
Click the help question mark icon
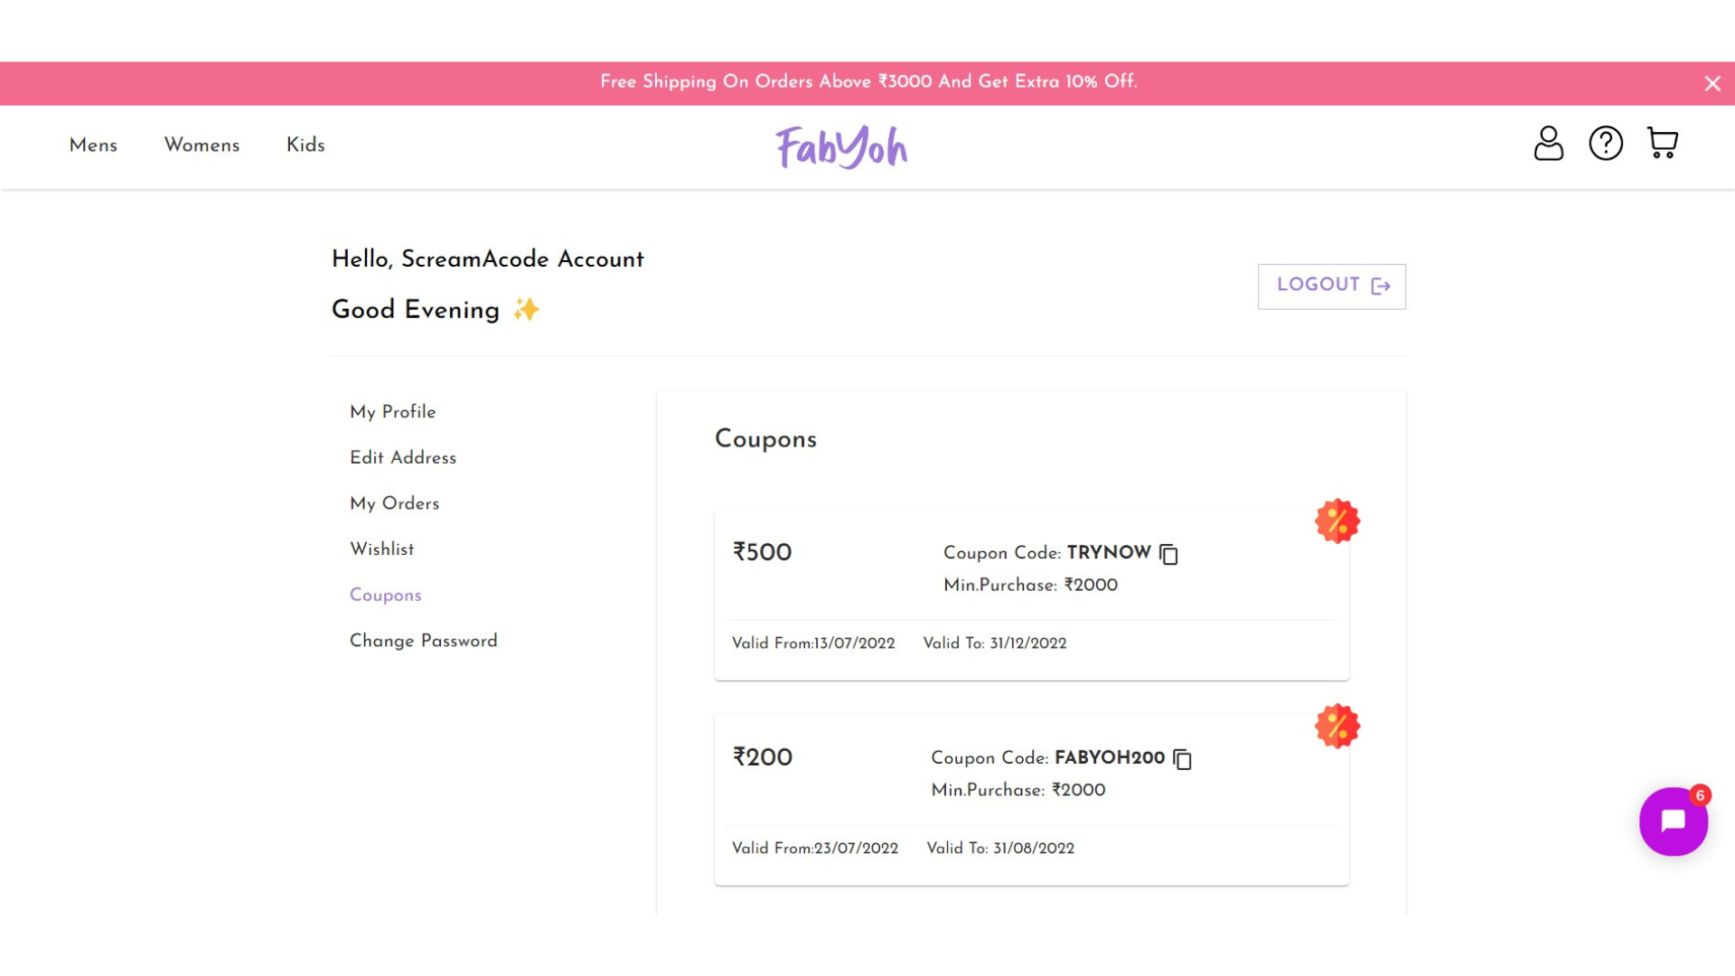1606,143
